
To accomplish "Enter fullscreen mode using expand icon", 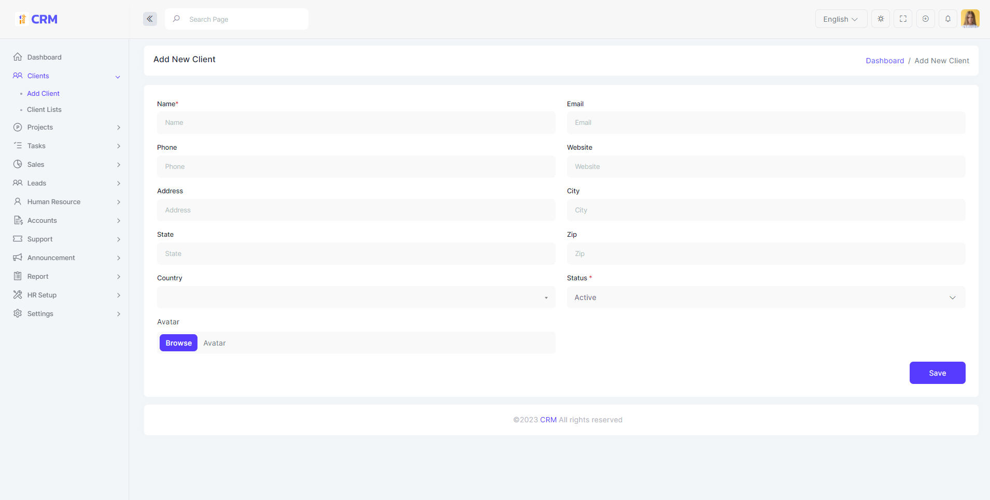I will (x=903, y=19).
